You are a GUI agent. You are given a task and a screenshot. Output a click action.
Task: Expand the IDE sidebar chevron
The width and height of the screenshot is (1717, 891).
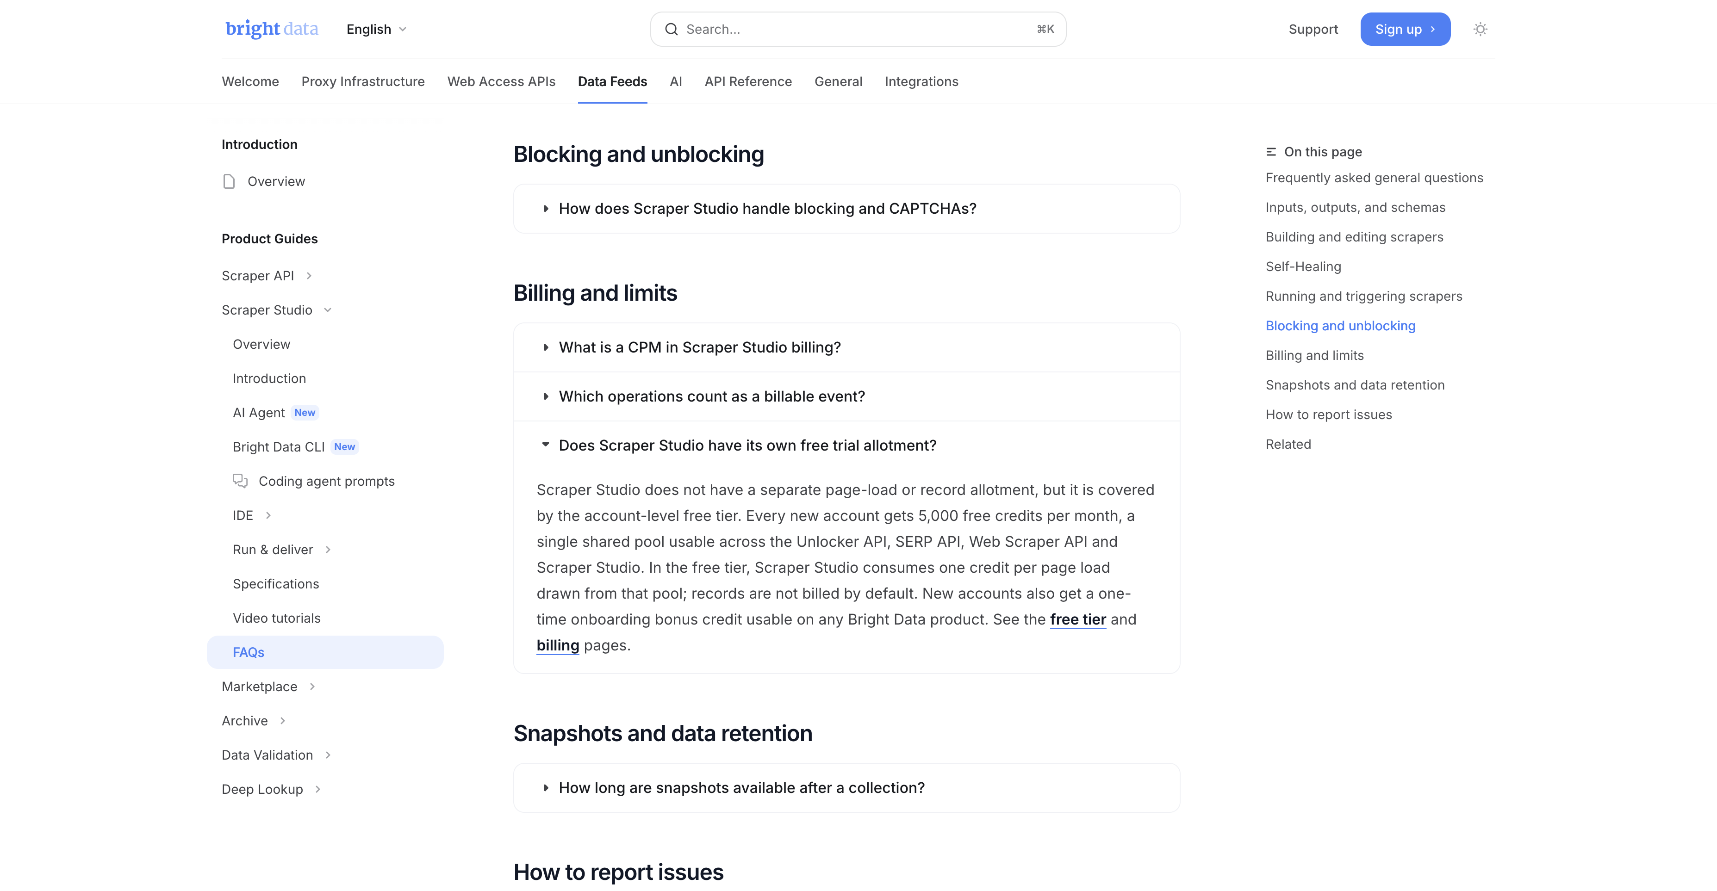pos(268,515)
